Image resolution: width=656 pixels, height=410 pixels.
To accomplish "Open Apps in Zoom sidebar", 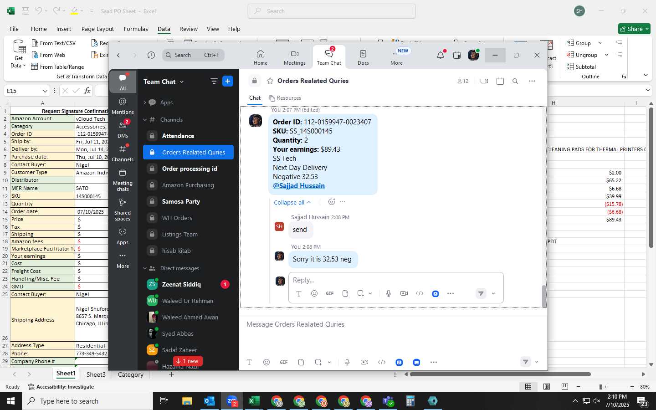I will point(123,236).
